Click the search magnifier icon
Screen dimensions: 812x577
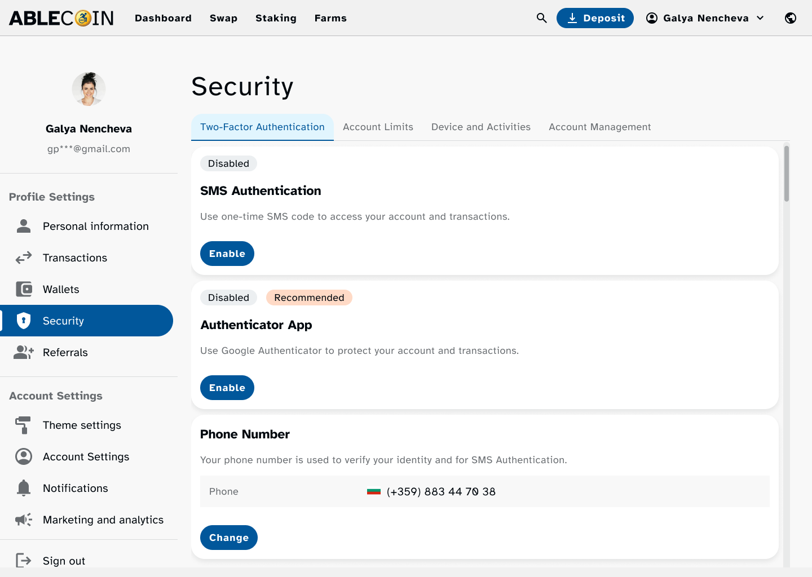541,18
